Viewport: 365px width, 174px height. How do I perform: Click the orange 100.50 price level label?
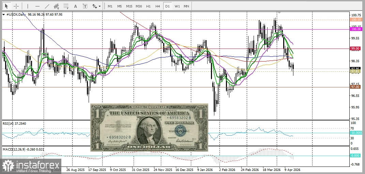click(356, 20)
